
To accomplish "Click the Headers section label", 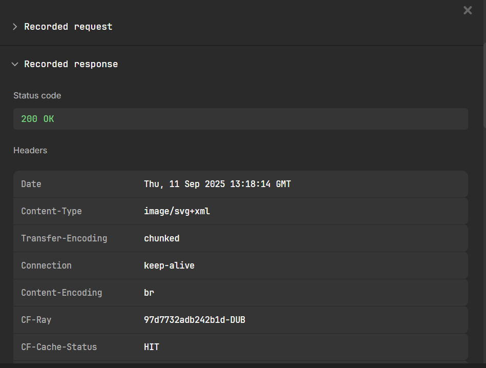I will pos(30,150).
